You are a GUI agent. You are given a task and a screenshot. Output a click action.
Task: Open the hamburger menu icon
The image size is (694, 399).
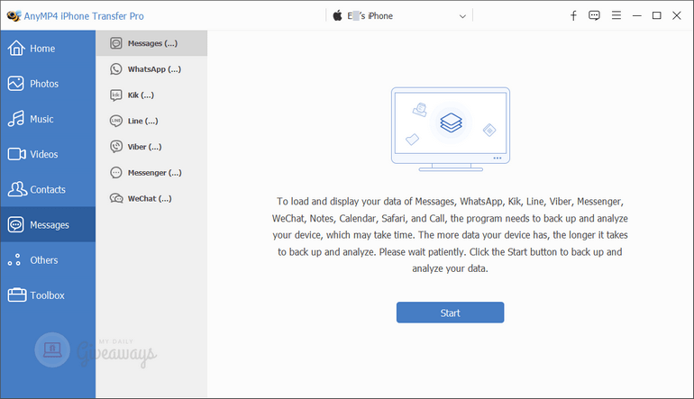click(x=616, y=15)
